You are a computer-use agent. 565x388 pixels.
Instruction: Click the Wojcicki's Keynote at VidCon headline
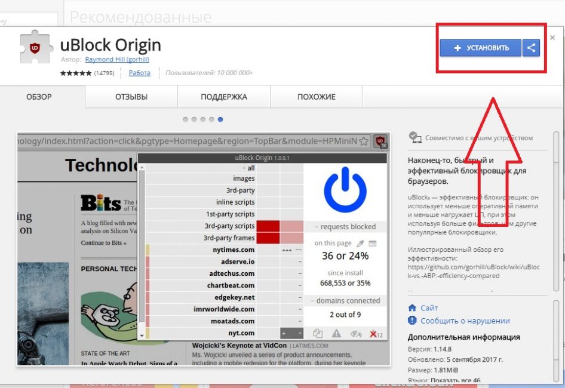pos(239,346)
